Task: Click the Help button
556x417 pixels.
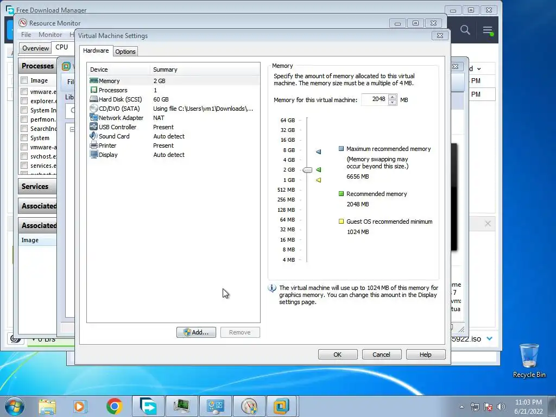Action: pyautogui.click(x=426, y=354)
